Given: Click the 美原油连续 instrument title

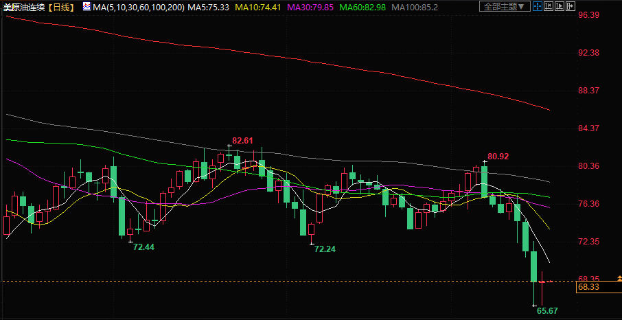Looking at the screenshot, I should 26,6.
